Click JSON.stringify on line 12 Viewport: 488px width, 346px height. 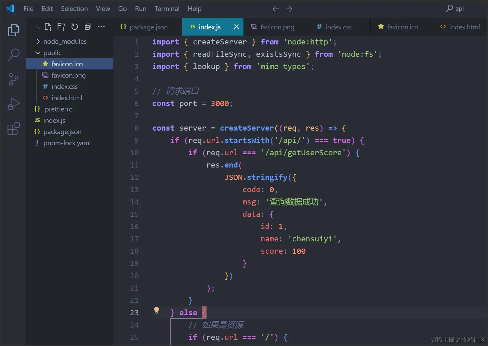tap(256, 177)
